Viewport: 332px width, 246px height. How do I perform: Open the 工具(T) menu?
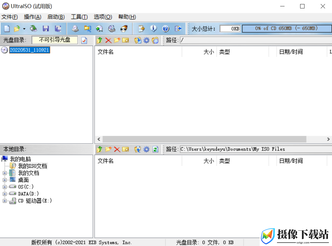pos(79,17)
